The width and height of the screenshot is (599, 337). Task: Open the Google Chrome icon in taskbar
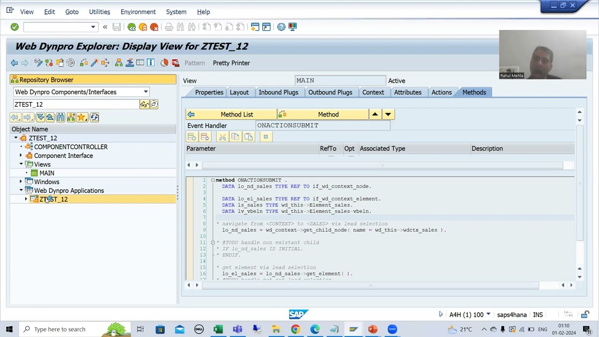(x=295, y=330)
